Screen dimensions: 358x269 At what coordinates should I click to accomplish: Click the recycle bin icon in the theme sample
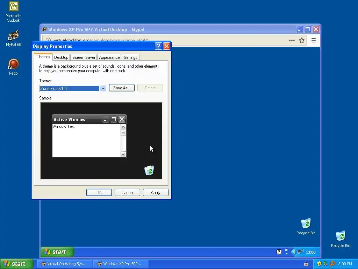149,171
